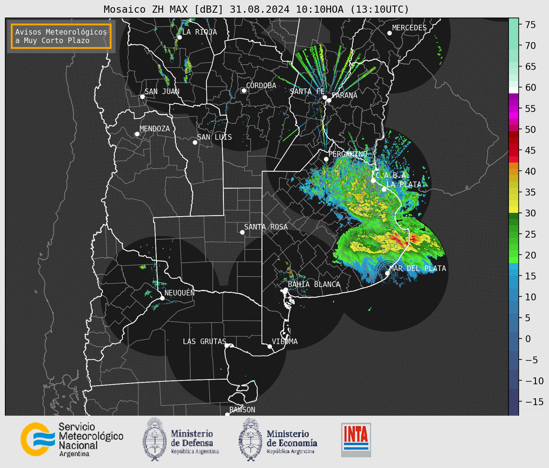Image resolution: width=549 pixels, height=468 pixels.
Task: Select the LAS GRUTAS city label
Action: pyautogui.click(x=204, y=341)
